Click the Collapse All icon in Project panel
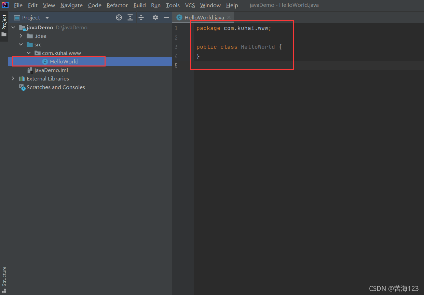424x295 pixels. pos(141,17)
